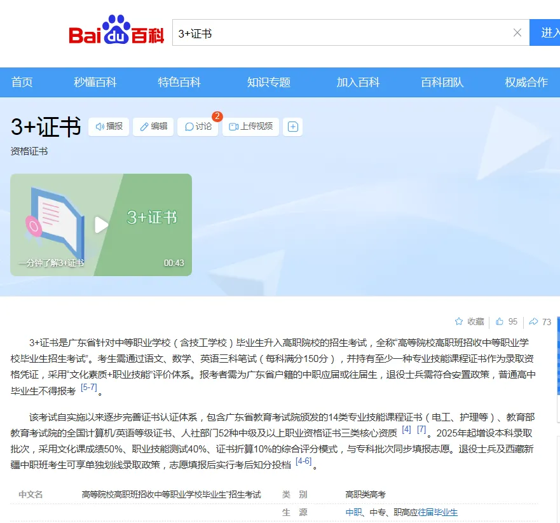Click the Baidu Baike logo

click(116, 30)
